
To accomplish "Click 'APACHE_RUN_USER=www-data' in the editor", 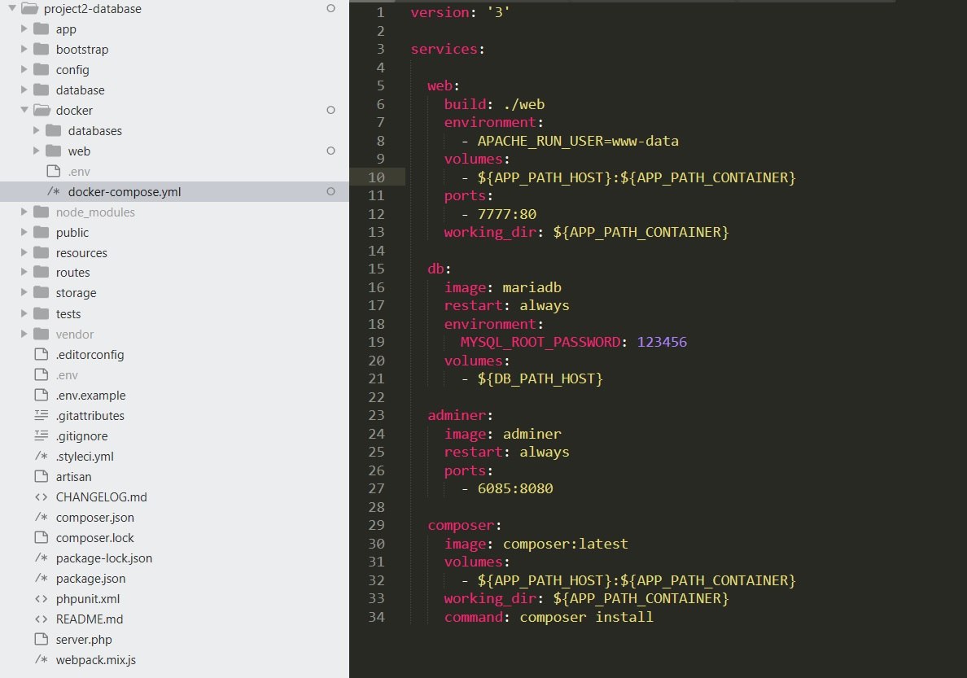I will coord(578,142).
